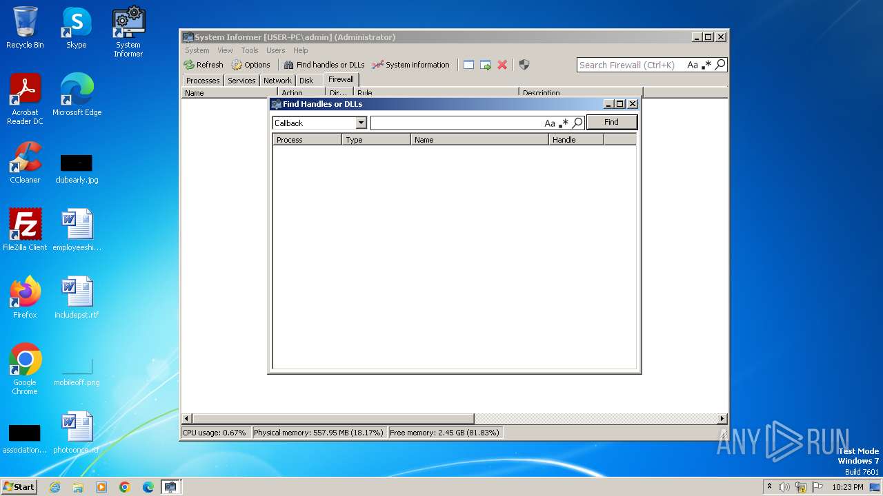Open Internet Explorer from taskbar
This screenshot has width=883, height=496.
coord(54,487)
